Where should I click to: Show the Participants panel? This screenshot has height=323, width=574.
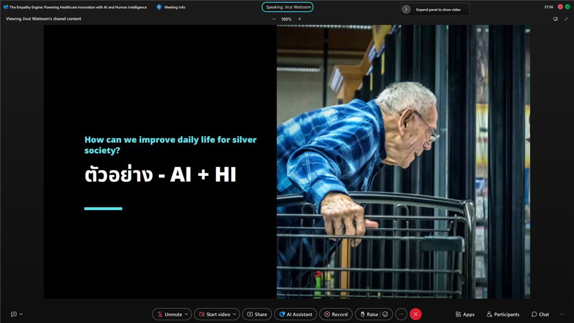coord(503,314)
